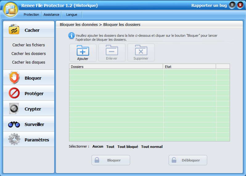Image resolution: width=246 pixels, height=176 pixels.
Task: Go to Cacher les dossiers
Action: (x=29, y=53)
